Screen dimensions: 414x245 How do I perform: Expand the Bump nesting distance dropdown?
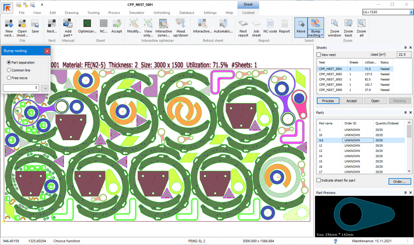point(45,88)
